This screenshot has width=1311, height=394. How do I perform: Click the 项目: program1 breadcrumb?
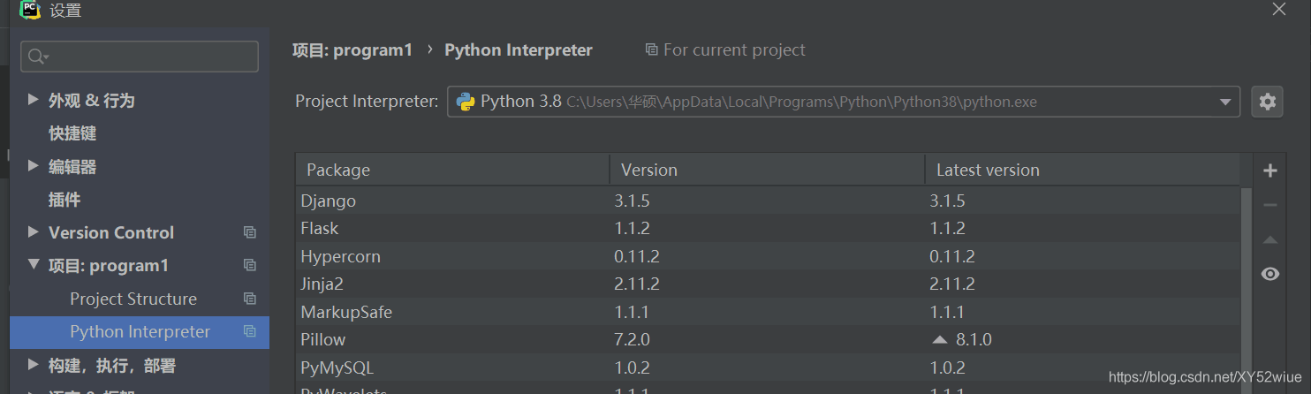pyautogui.click(x=352, y=50)
